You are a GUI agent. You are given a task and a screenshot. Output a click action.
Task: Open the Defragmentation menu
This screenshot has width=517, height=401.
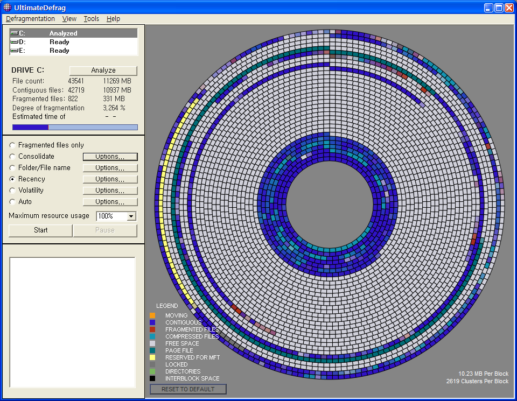point(30,19)
